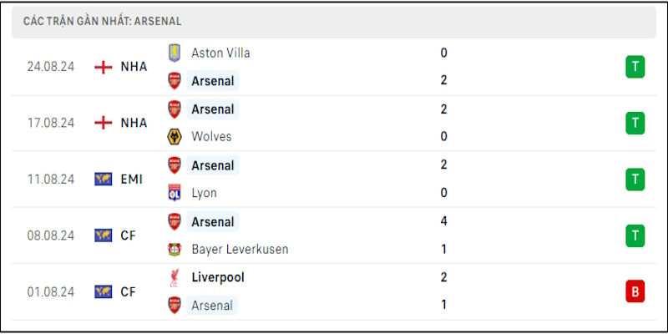Click the red B badge for Liverpool match
This screenshot has height=334, width=668.
(635, 291)
